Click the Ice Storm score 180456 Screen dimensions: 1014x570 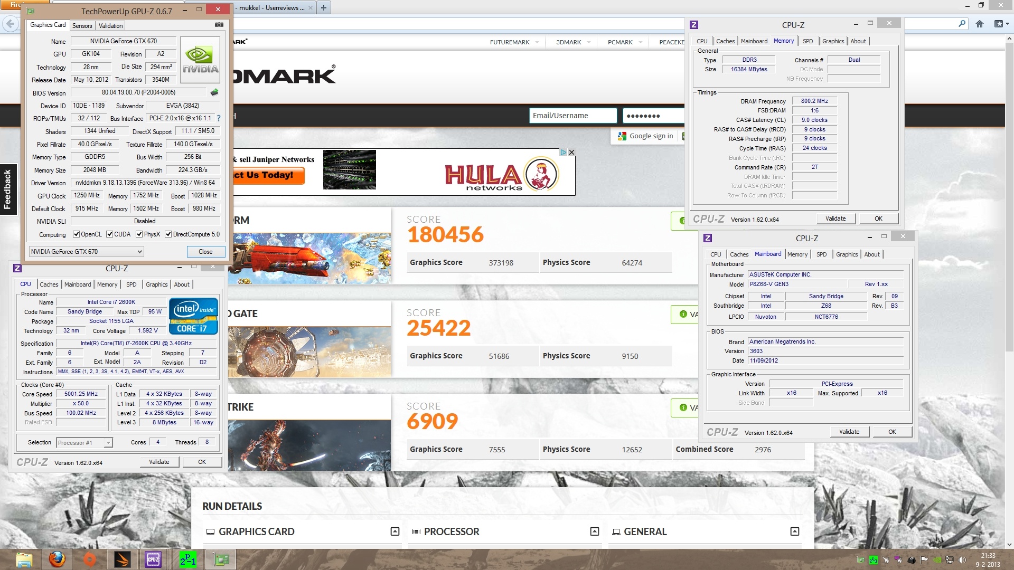(x=445, y=235)
